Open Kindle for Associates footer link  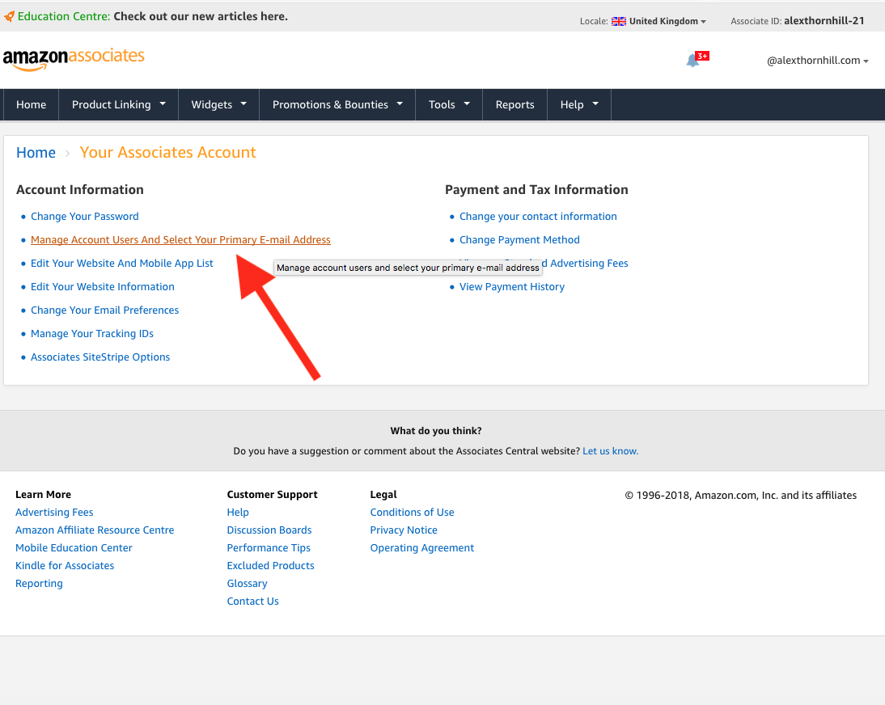65,566
